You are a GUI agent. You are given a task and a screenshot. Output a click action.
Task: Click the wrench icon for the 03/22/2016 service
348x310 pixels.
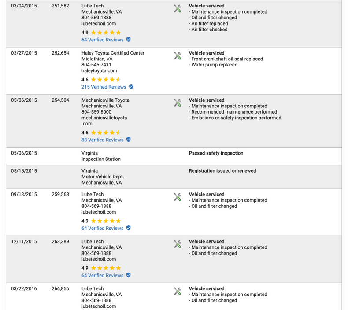click(178, 291)
